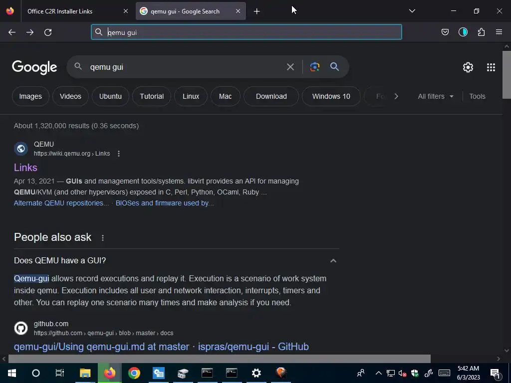Open the list all tabs chevron
The height and width of the screenshot is (383, 511).
tap(412, 11)
